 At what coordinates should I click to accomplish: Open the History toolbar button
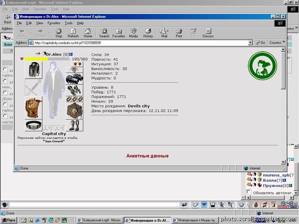(x=148, y=33)
